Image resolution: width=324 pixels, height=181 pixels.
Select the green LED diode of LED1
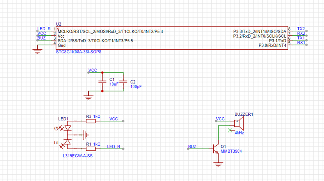tap(67, 128)
